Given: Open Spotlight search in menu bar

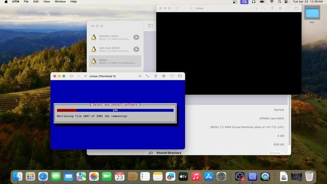Looking at the screenshot, I should [279, 2].
